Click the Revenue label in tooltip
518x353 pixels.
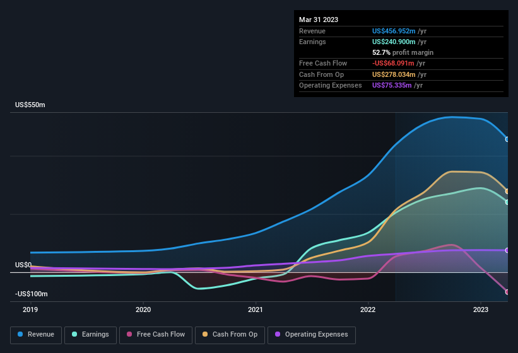pos(312,31)
